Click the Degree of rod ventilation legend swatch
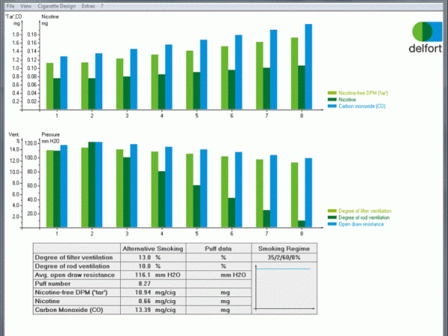The image size is (448, 336). click(332, 218)
